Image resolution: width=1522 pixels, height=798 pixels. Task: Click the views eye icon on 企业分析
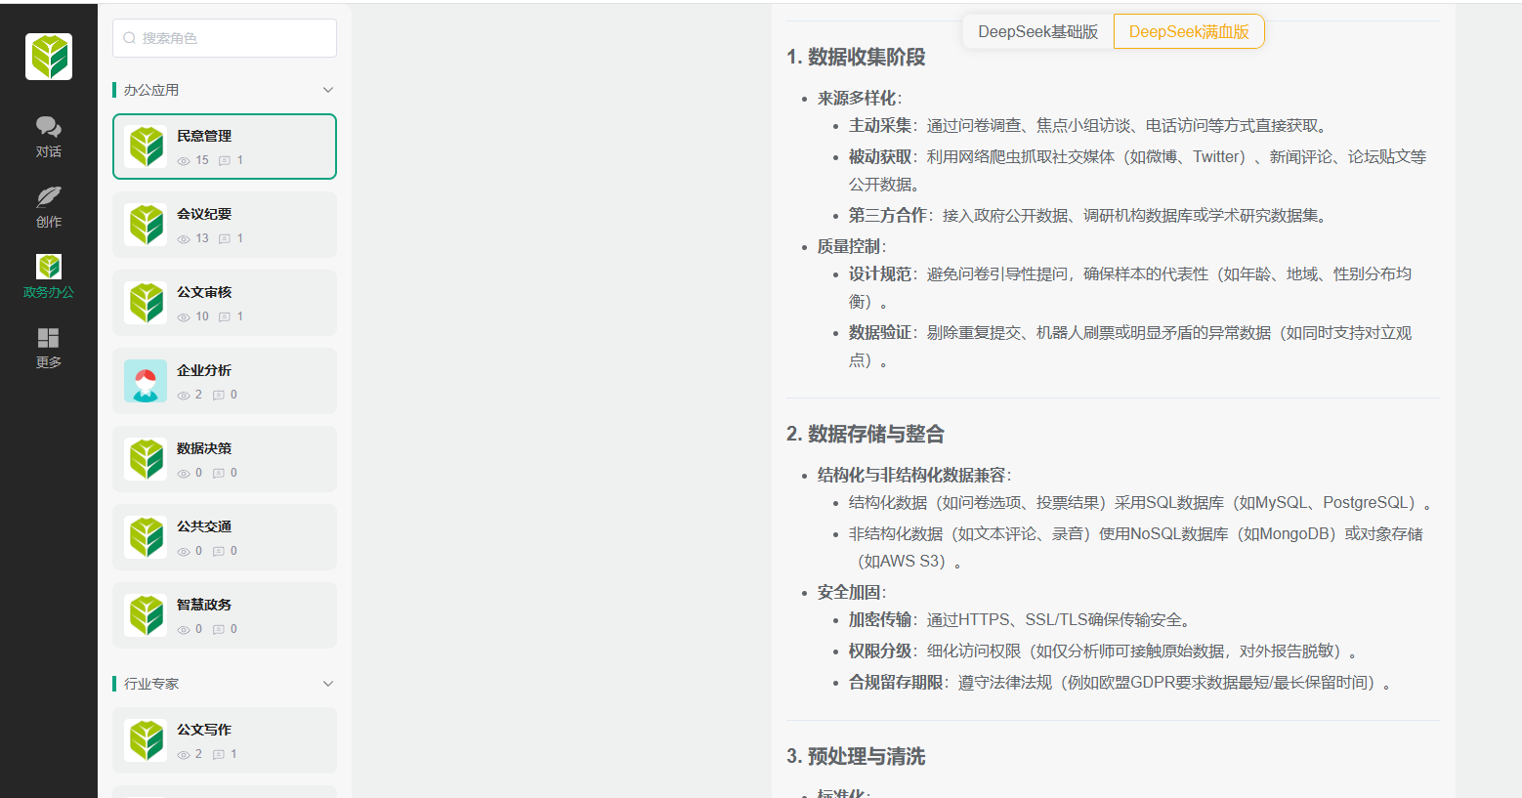[184, 396]
